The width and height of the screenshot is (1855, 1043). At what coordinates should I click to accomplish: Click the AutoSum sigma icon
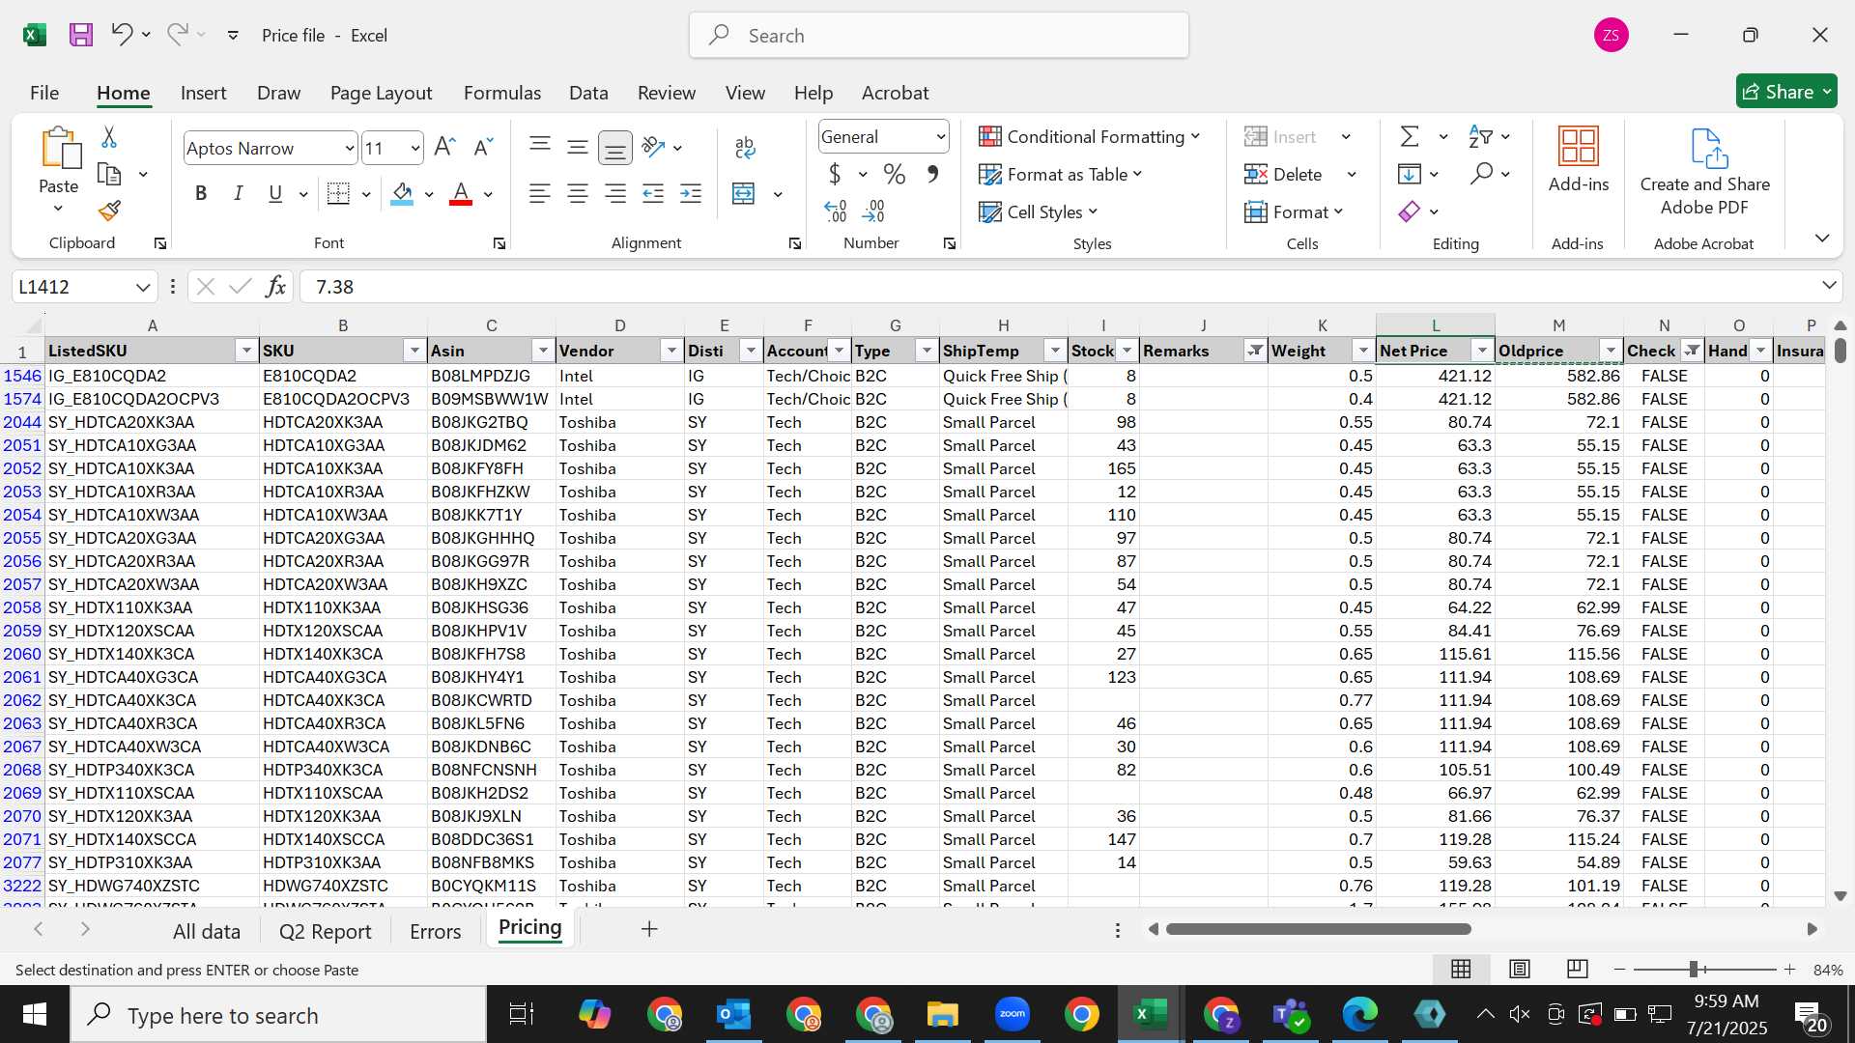1411,136
